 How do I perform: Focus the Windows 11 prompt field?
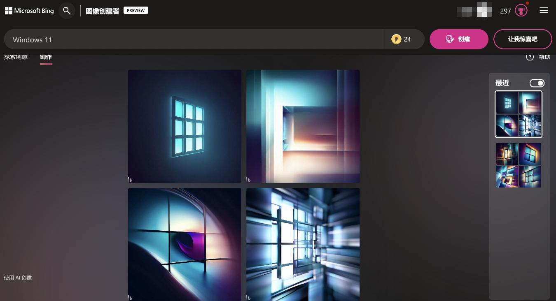pos(194,39)
